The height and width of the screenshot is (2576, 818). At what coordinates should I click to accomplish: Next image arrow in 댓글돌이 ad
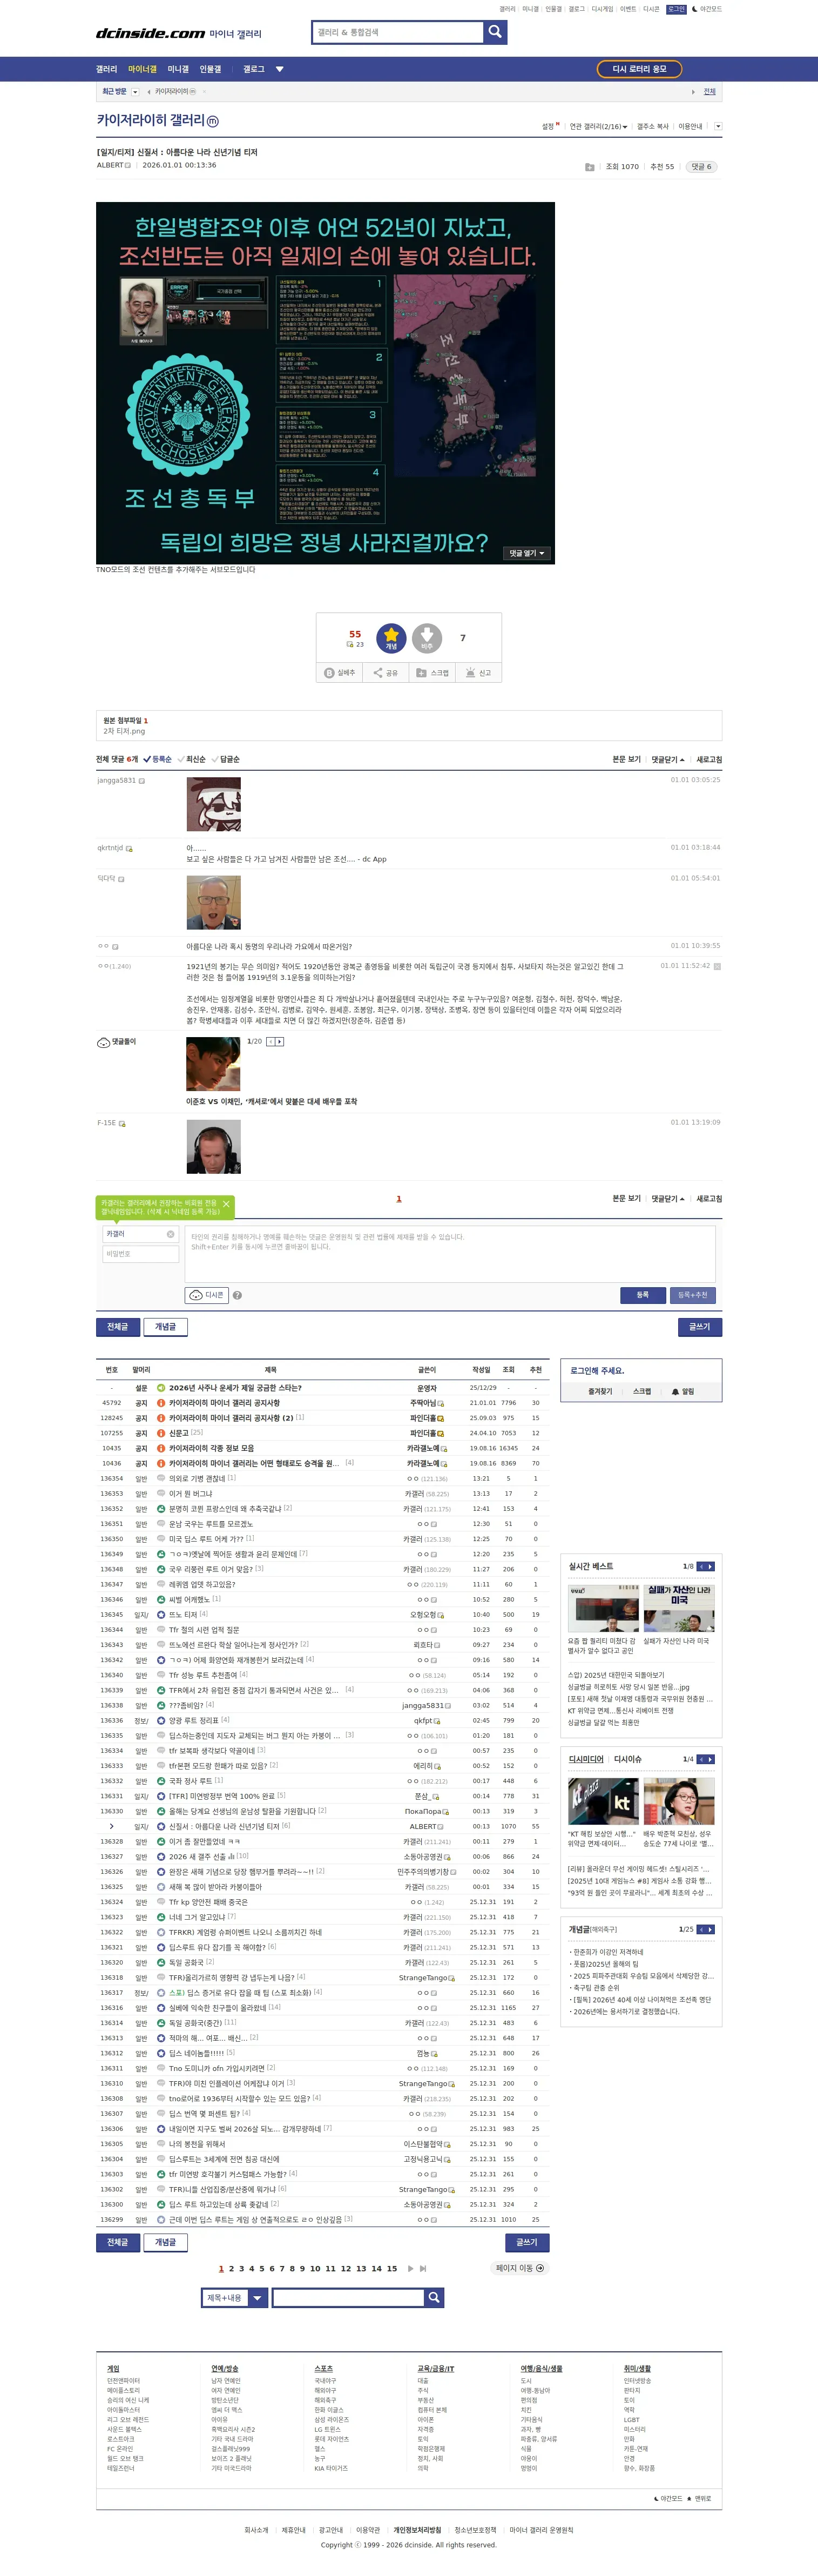(x=280, y=1041)
